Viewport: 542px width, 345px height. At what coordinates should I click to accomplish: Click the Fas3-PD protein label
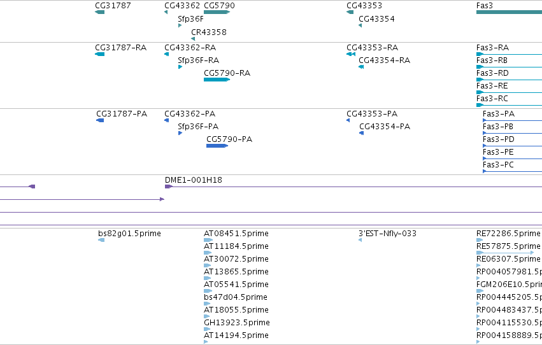point(499,139)
